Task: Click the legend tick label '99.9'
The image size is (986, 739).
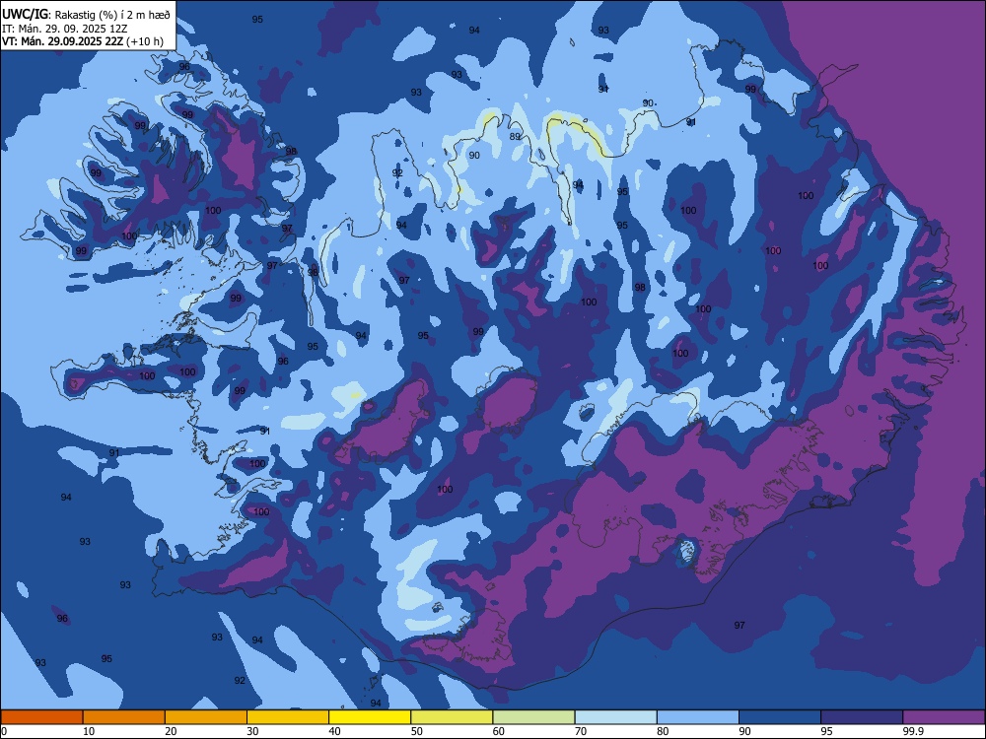Action: 913,731
